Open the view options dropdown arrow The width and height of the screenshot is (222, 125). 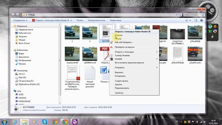tap(190, 20)
